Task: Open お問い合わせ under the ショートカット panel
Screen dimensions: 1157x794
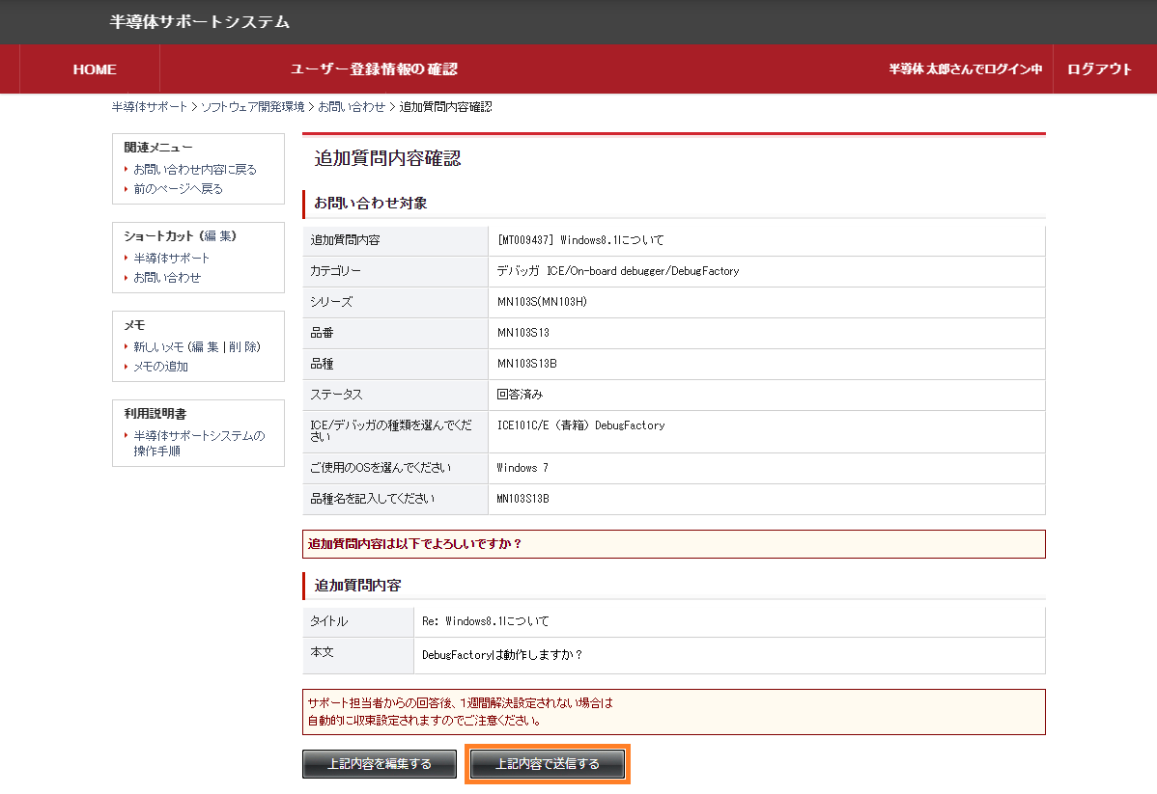Action: tap(167, 278)
